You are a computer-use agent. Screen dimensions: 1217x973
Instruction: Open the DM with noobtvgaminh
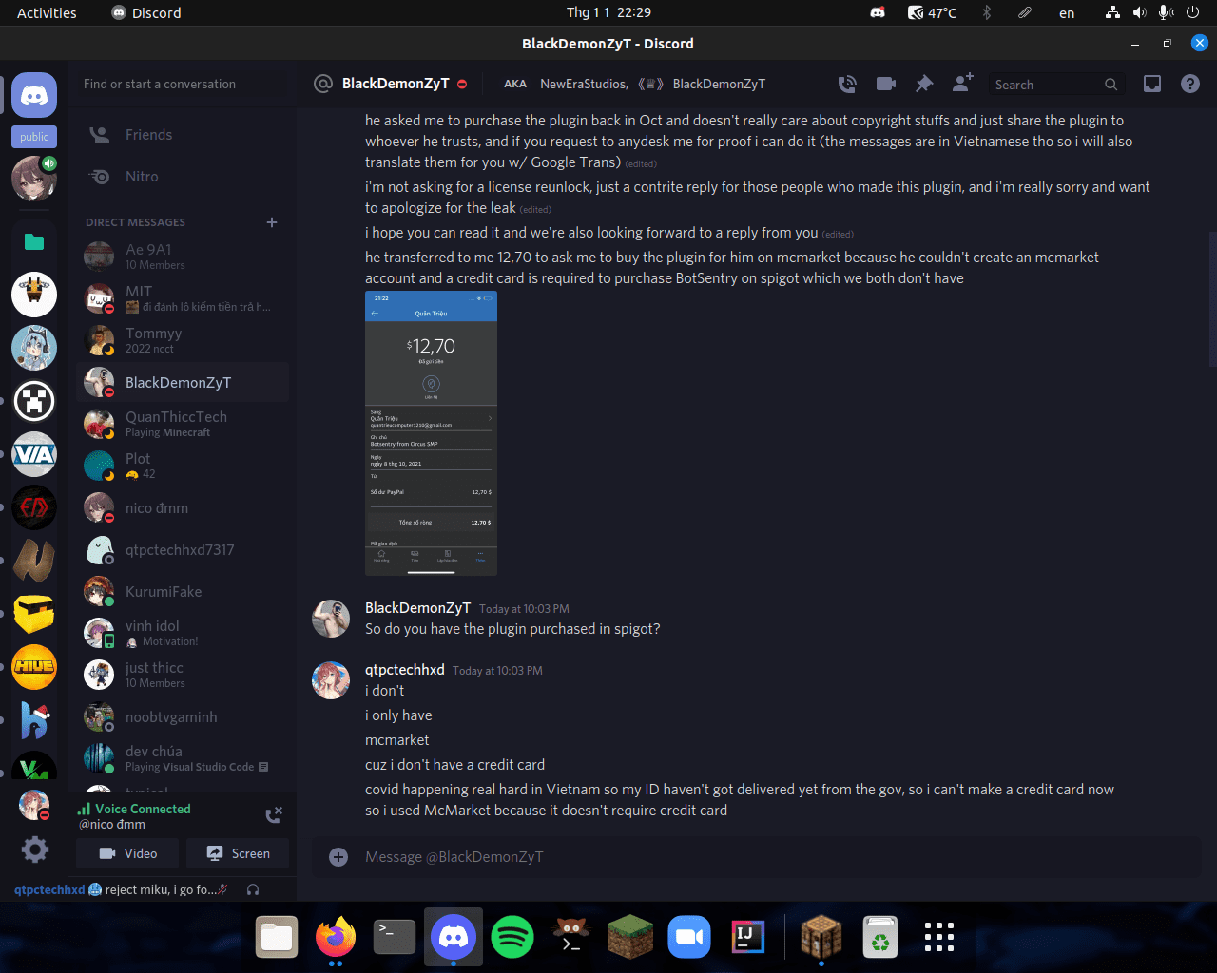(x=183, y=716)
